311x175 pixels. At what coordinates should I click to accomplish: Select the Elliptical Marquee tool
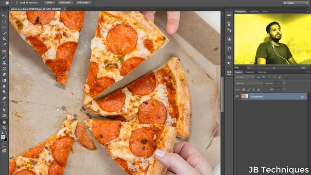point(4,21)
